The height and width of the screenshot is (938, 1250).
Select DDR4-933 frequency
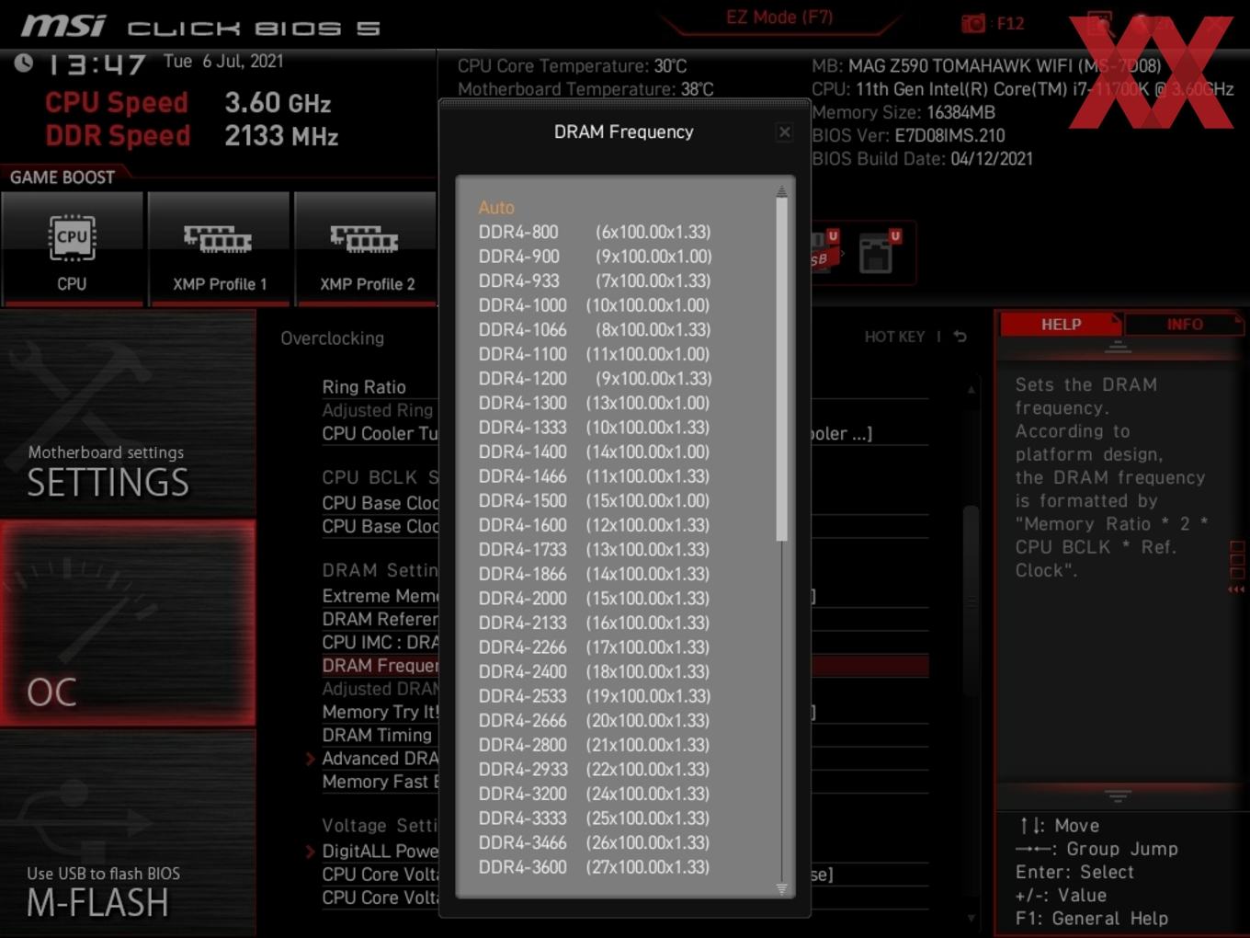[x=595, y=280]
